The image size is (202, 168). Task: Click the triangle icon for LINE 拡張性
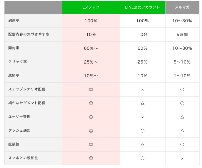point(142,144)
